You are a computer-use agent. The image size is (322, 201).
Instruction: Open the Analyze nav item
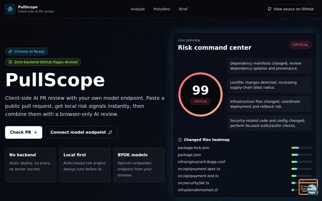point(138,9)
